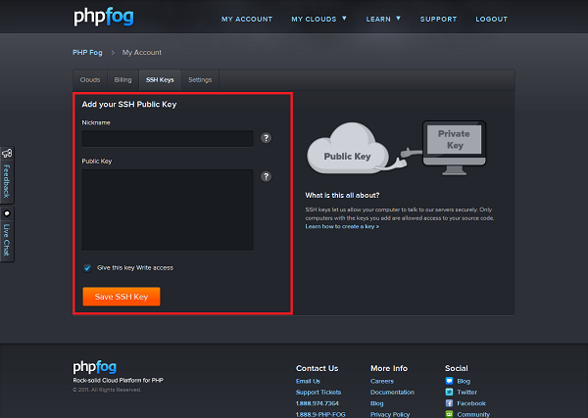This screenshot has width=588, height=418.
Task: Click the 1.888.9-PHP-FOG phone number
Action: (320, 414)
